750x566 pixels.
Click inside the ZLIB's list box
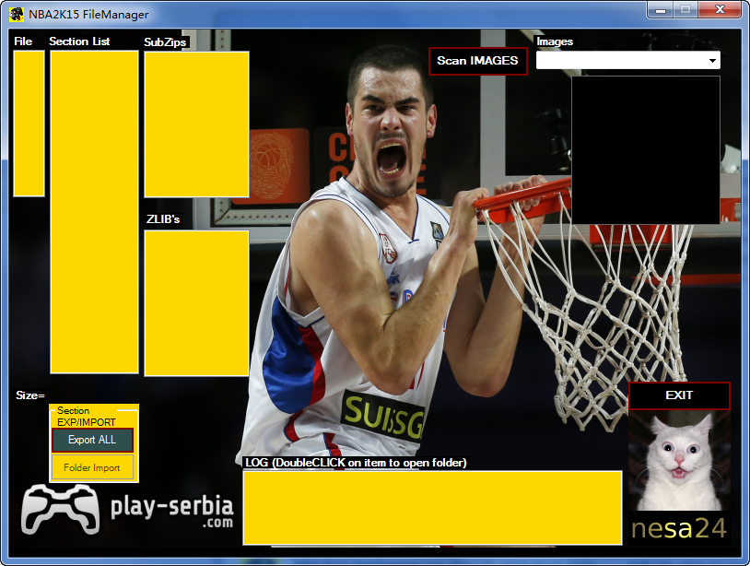point(196,303)
